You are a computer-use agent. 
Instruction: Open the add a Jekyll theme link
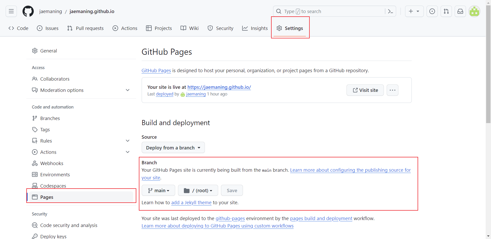click(x=191, y=202)
